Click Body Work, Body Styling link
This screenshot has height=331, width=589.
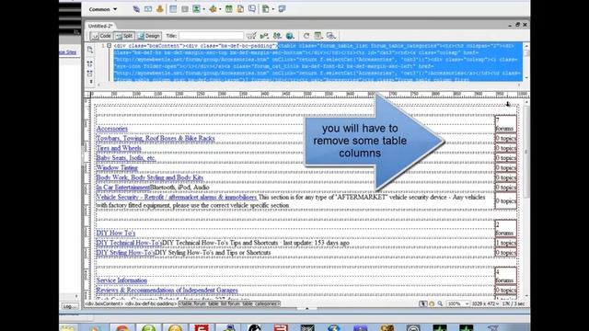(150, 177)
